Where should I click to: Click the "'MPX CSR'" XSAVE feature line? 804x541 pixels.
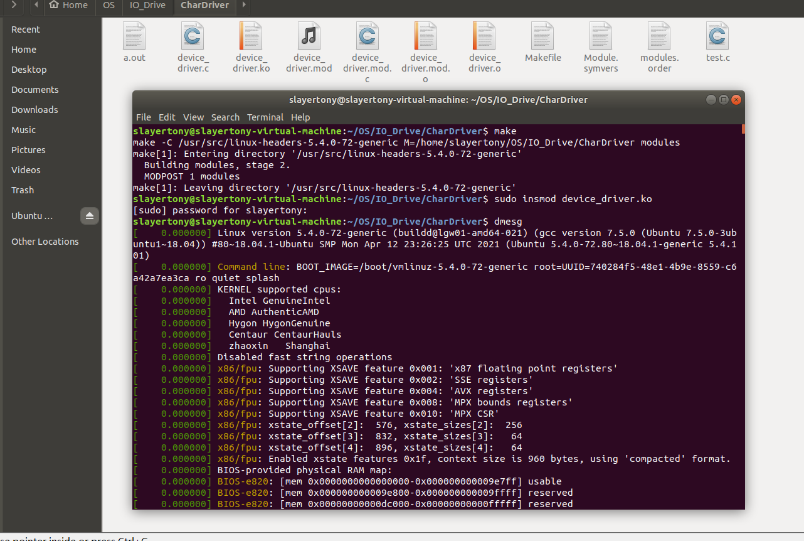point(358,414)
